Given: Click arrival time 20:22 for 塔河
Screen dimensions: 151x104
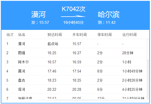Looking at the screenshot, I should (x=52, y=90).
